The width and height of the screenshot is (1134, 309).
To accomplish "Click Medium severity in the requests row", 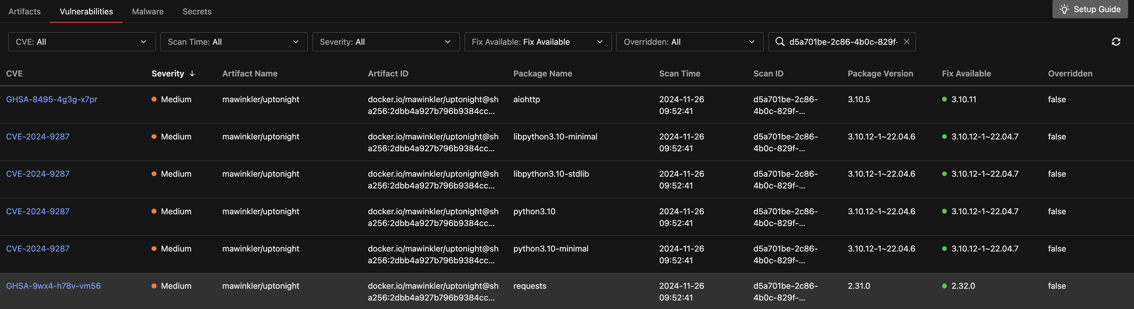I will click(176, 286).
